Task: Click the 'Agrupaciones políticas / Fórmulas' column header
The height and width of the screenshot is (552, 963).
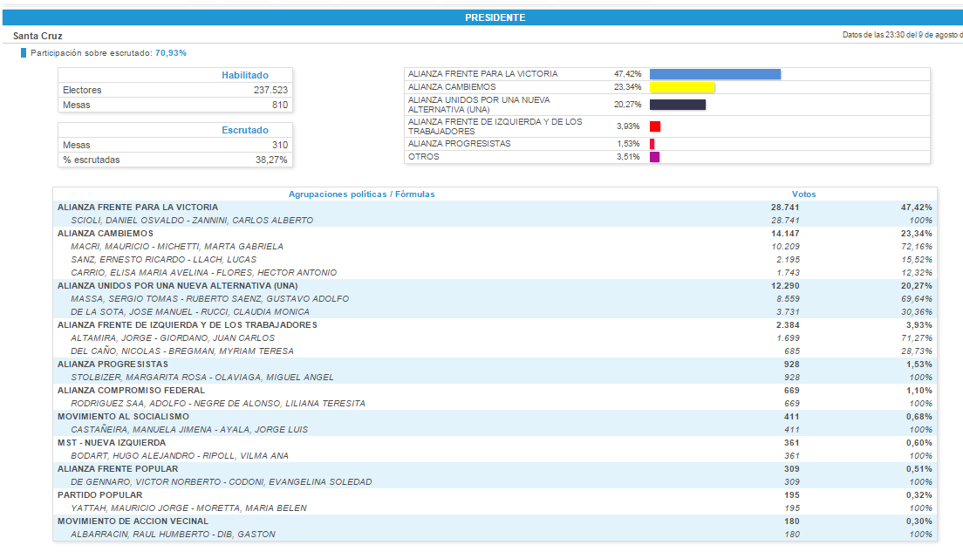Action: click(362, 194)
